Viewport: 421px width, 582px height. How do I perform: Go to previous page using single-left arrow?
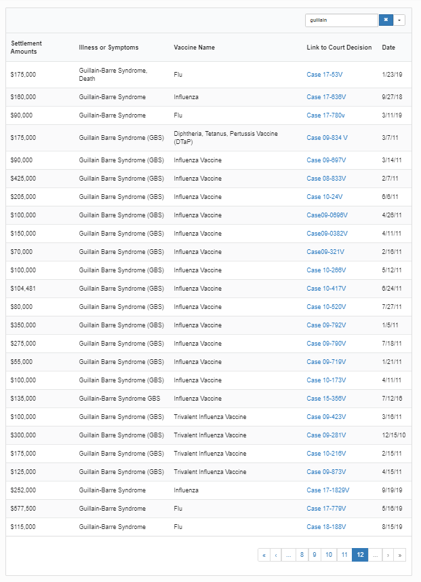pyautogui.click(x=277, y=555)
